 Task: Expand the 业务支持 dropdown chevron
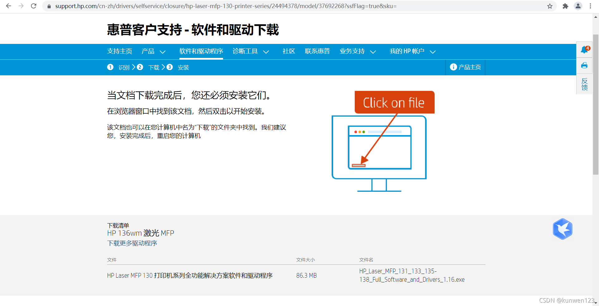[x=373, y=52]
